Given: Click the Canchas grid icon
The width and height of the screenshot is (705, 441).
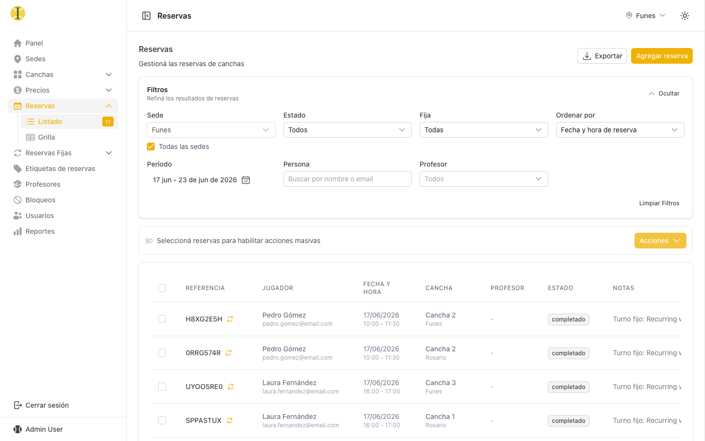Looking at the screenshot, I should (18, 74).
